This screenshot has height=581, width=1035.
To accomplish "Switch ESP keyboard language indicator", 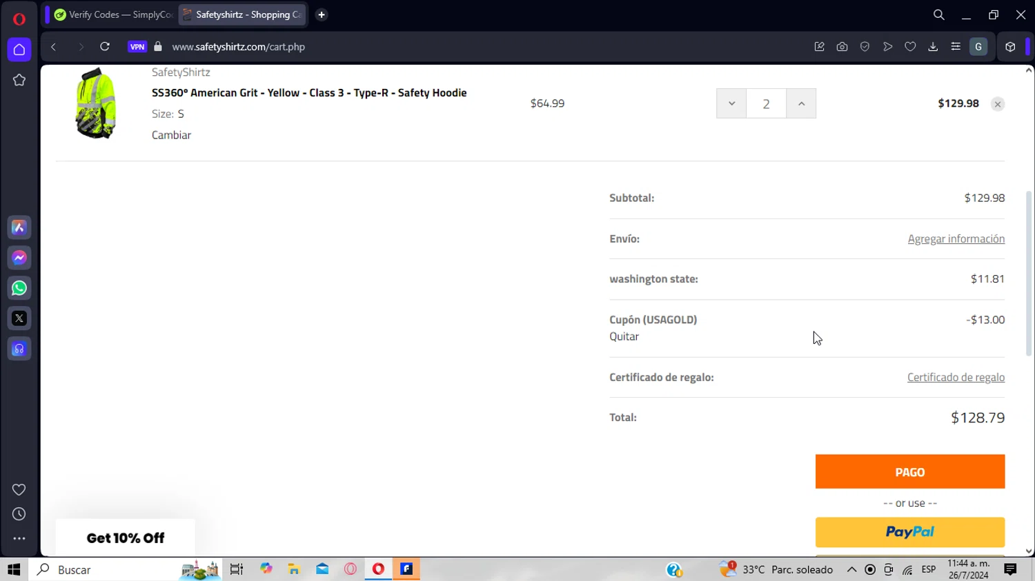I will pyautogui.click(x=929, y=569).
